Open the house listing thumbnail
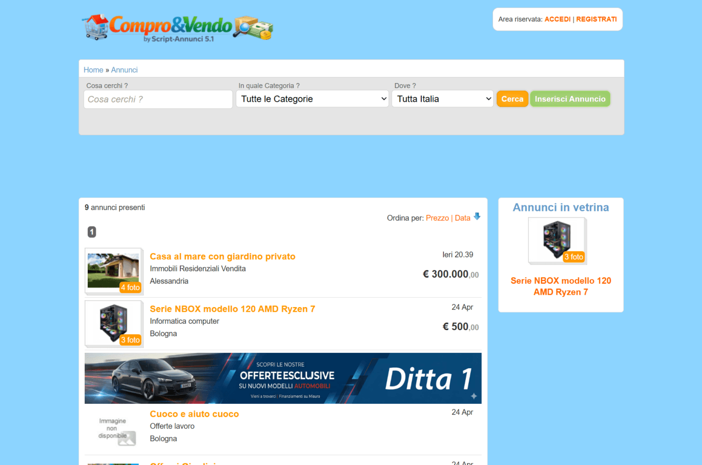Screen dimensions: 702x465 pyautogui.click(x=113, y=270)
